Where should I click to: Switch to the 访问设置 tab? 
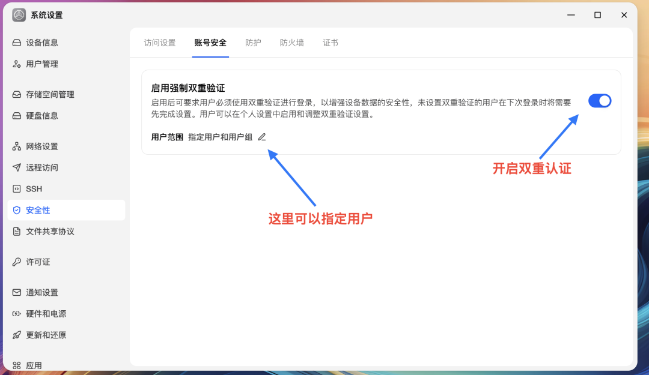click(160, 43)
